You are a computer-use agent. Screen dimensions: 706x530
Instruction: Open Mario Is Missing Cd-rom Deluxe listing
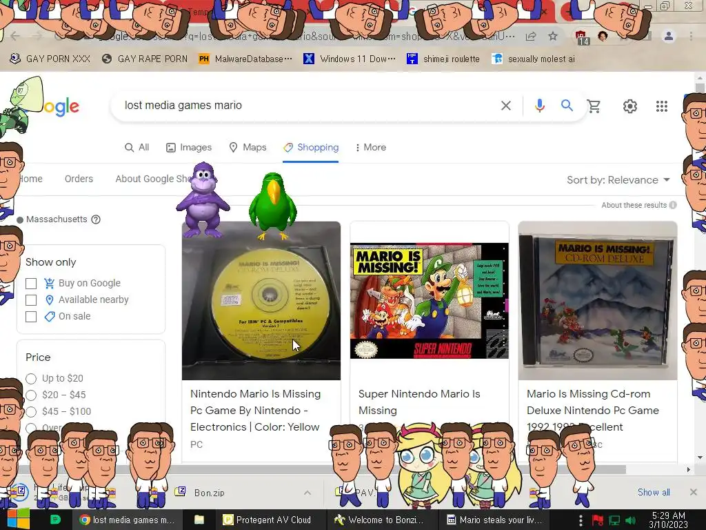pyautogui.click(x=592, y=411)
